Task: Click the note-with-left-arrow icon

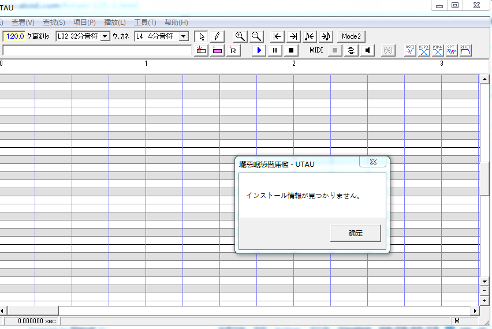Action: click(x=310, y=36)
